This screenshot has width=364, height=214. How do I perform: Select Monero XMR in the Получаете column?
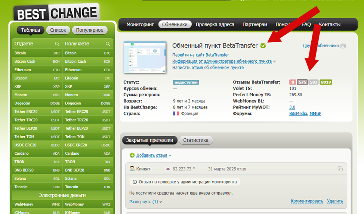(87, 95)
